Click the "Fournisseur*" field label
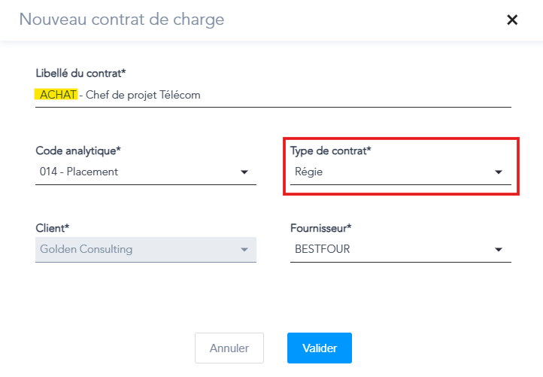 pos(321,227)
